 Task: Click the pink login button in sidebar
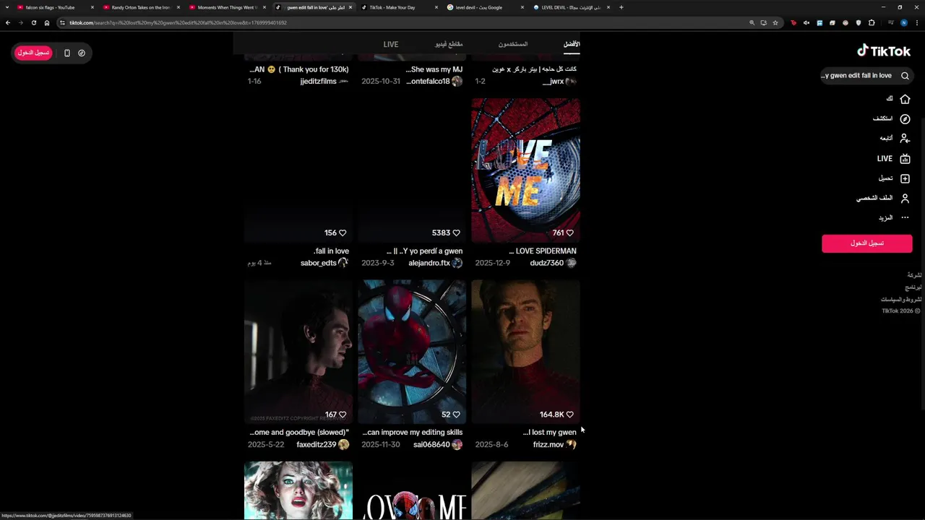click(866, 243)
